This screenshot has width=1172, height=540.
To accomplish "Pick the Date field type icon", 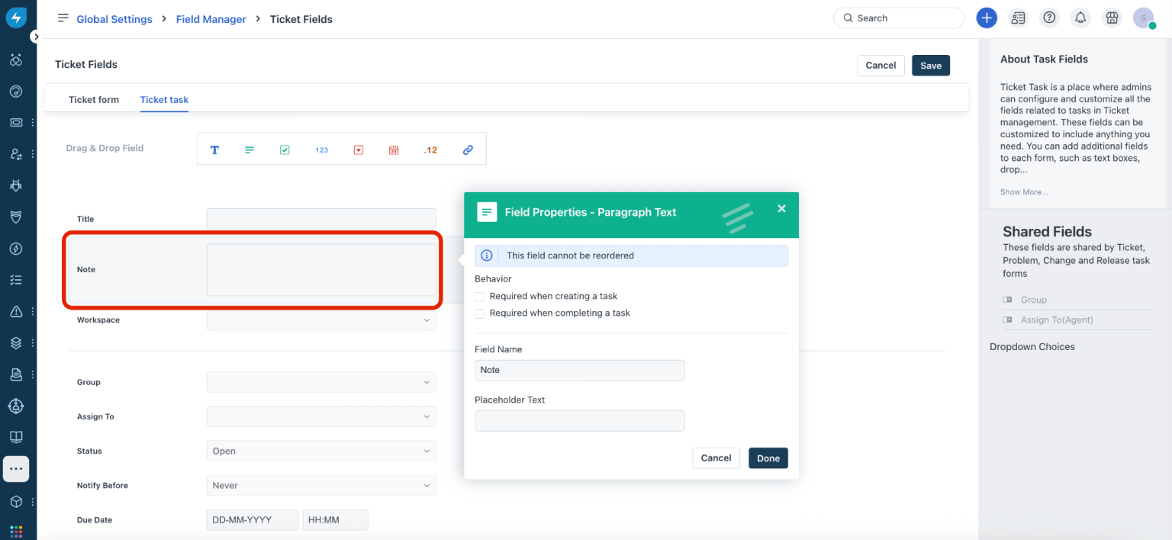I will pos(394,149).
